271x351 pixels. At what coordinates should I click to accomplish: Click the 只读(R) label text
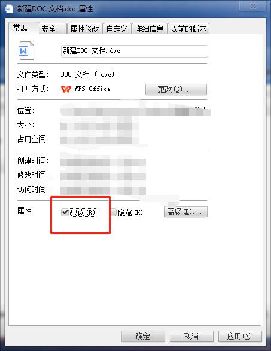click(83, 213)
